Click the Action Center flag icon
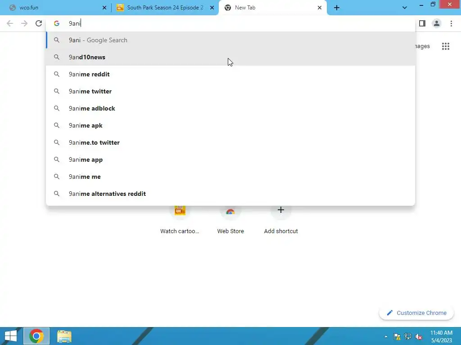Viewport: 461px width, 345px height. (x=397, y=336)
